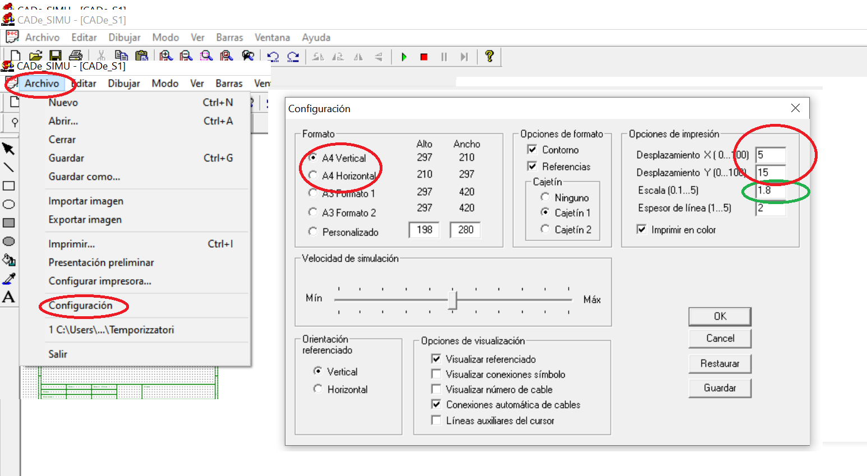Select the arrow pointer tool
This screenshot has height=476, width=867.
pyautogui.click(x=8, y=149)
